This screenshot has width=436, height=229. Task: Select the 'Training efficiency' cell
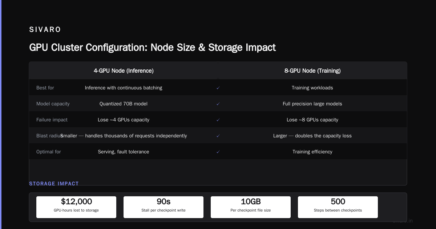(312, 152)
